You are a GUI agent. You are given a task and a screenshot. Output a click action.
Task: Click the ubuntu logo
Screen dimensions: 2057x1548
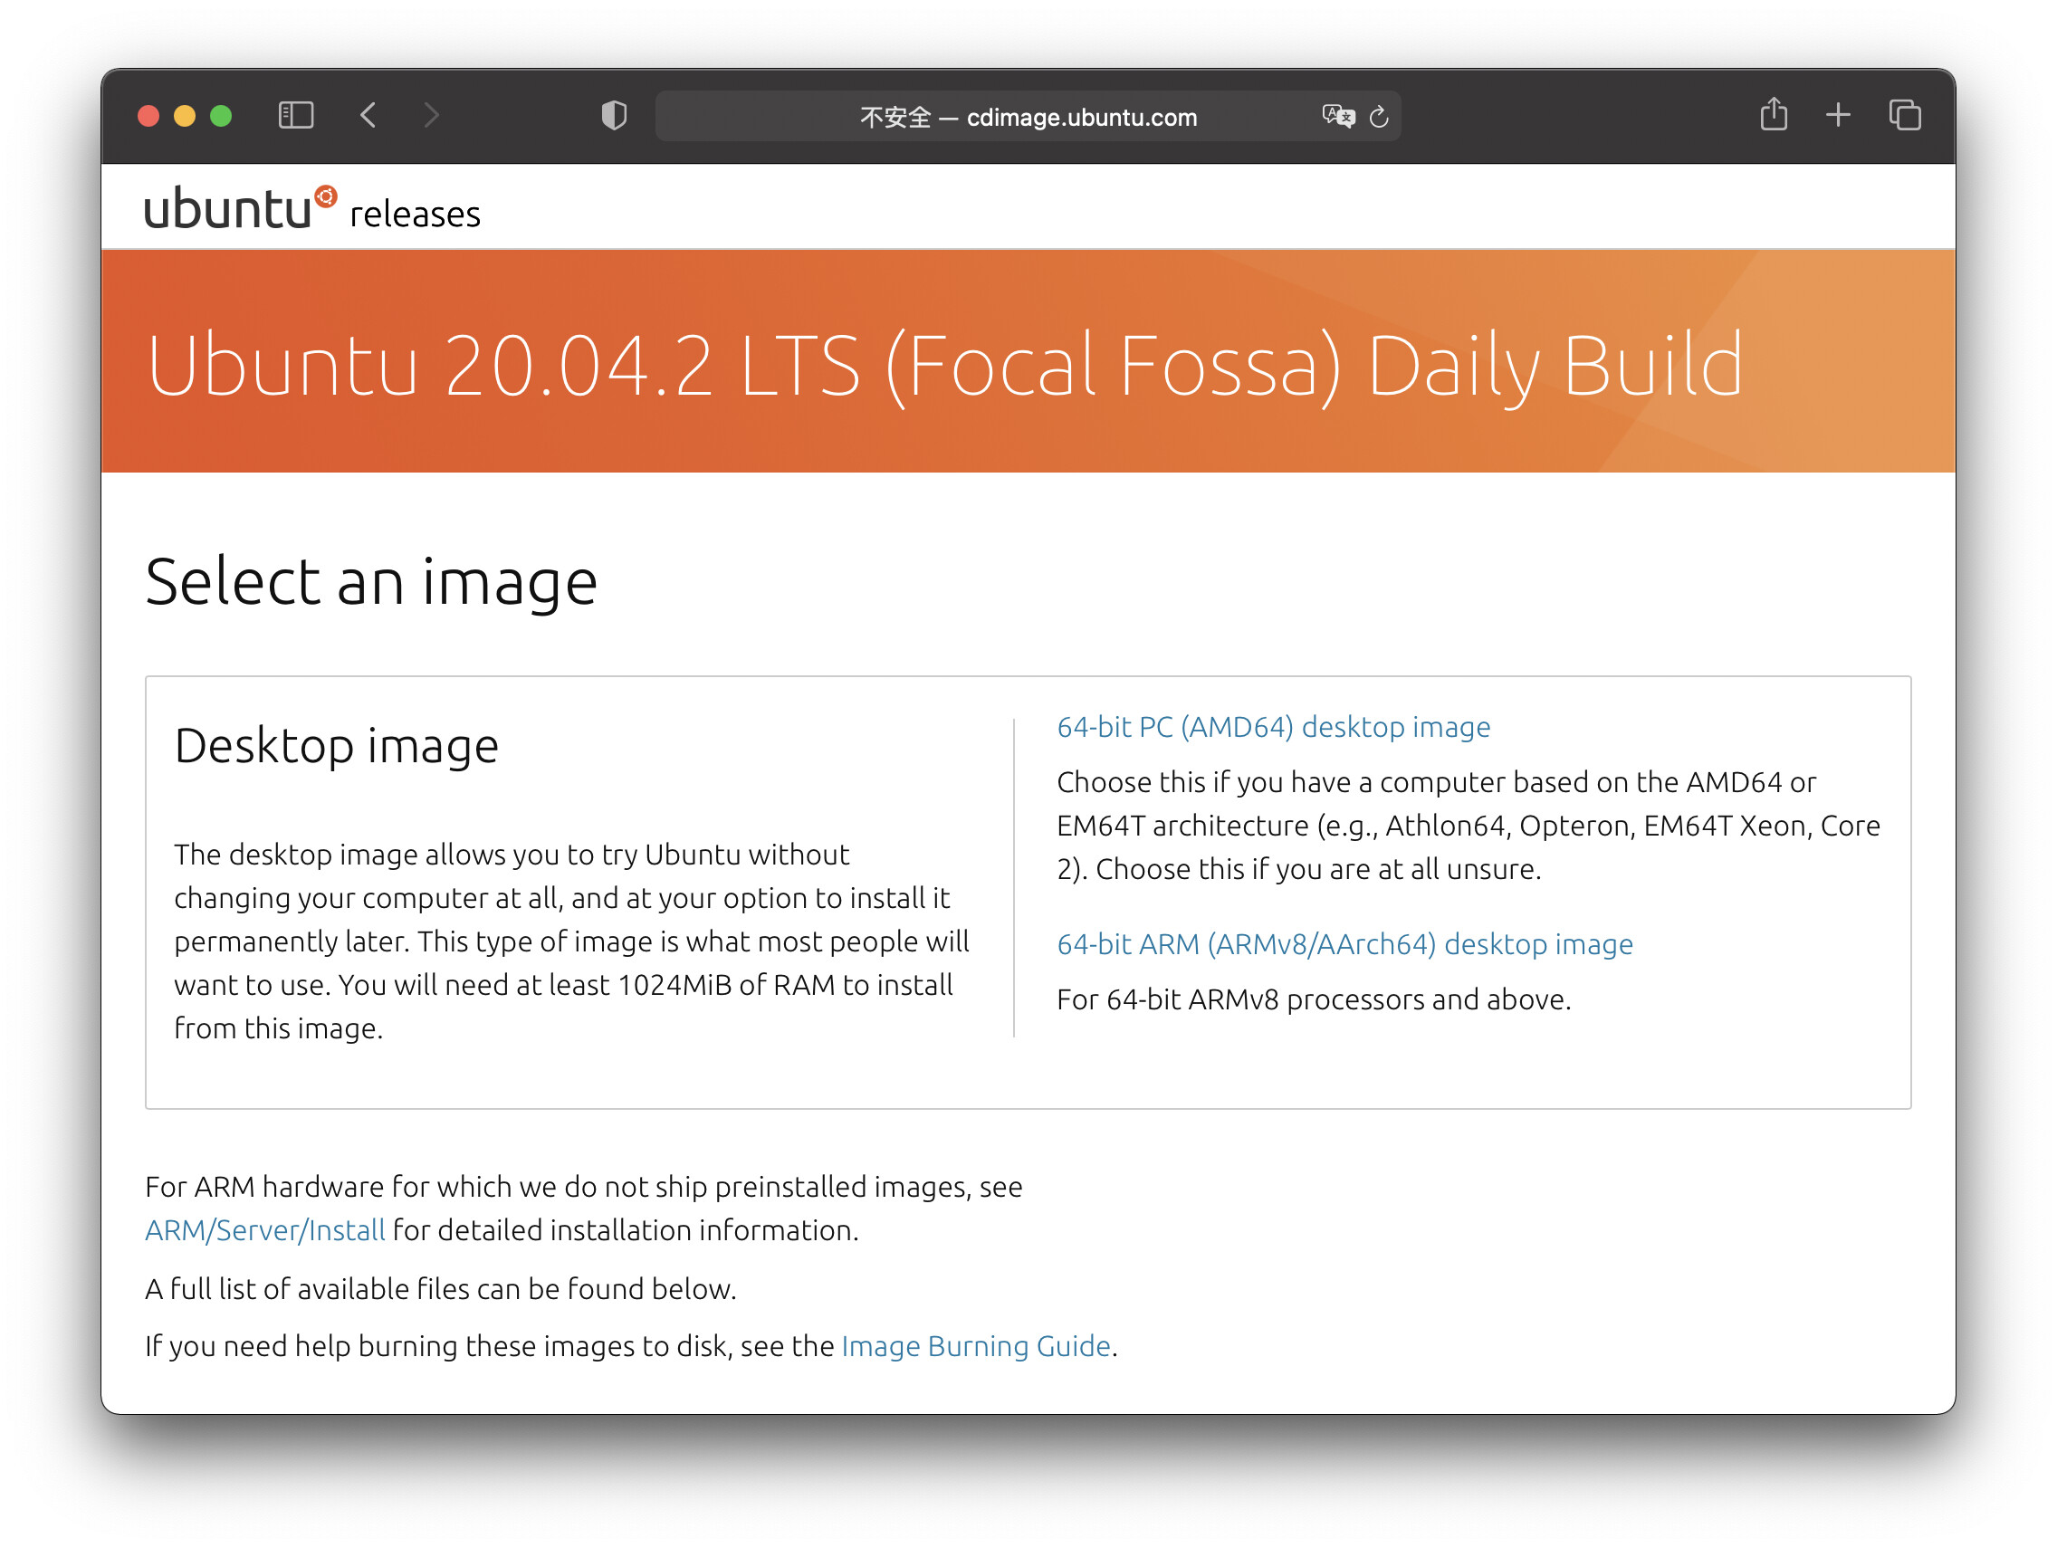[x=240, y=206]
